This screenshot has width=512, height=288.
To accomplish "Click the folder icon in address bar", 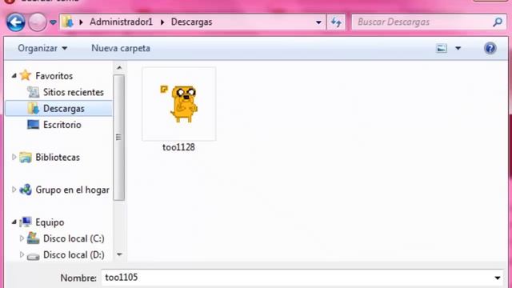I will (67, 22).
